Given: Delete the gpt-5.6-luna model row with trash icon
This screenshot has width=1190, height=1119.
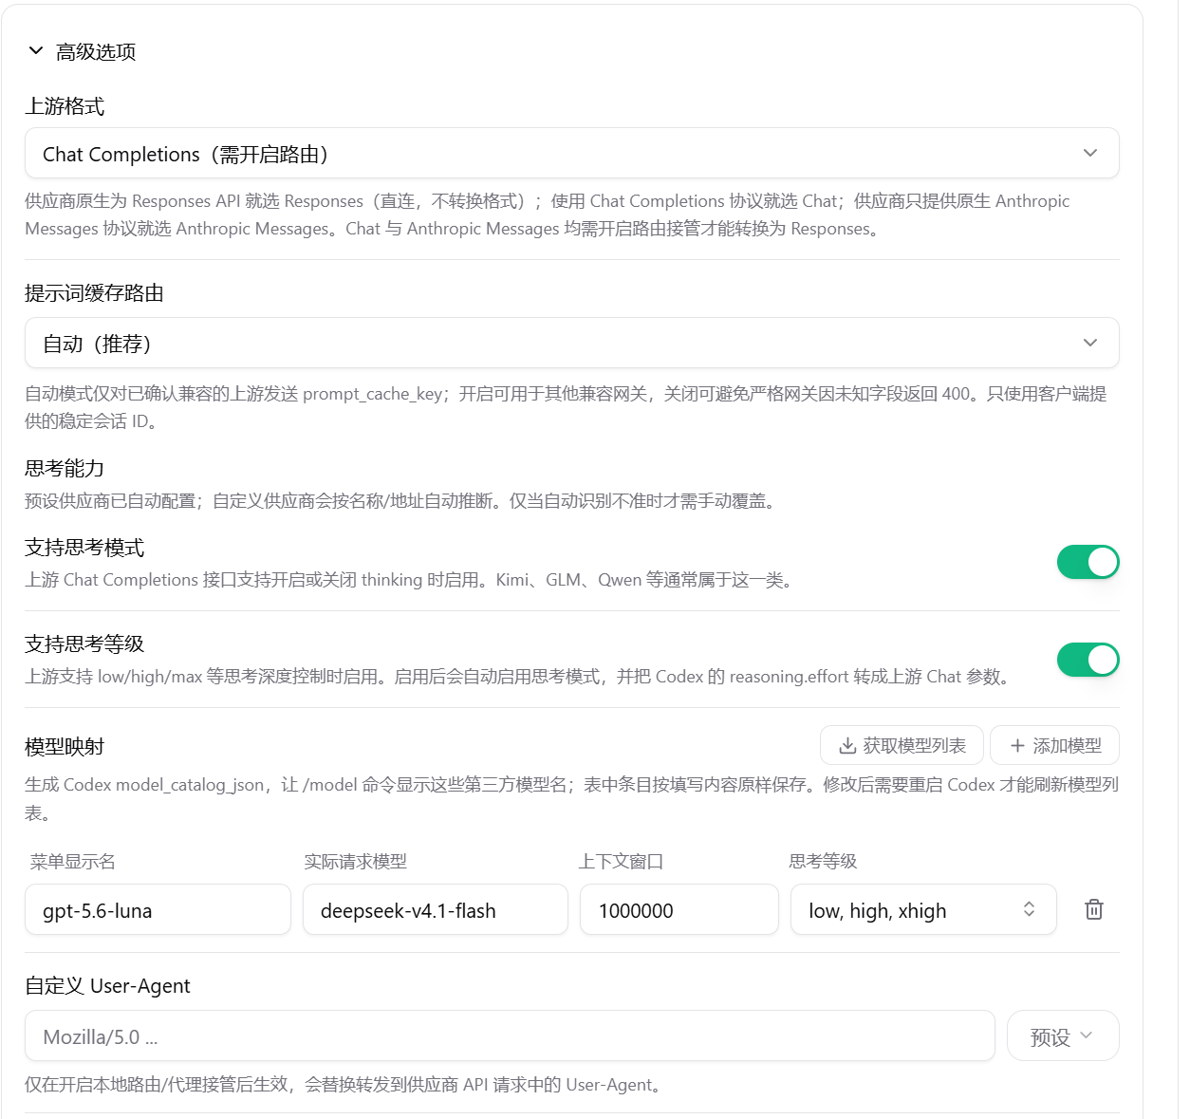Looking at the screenshot, I should click(1094, 909).
